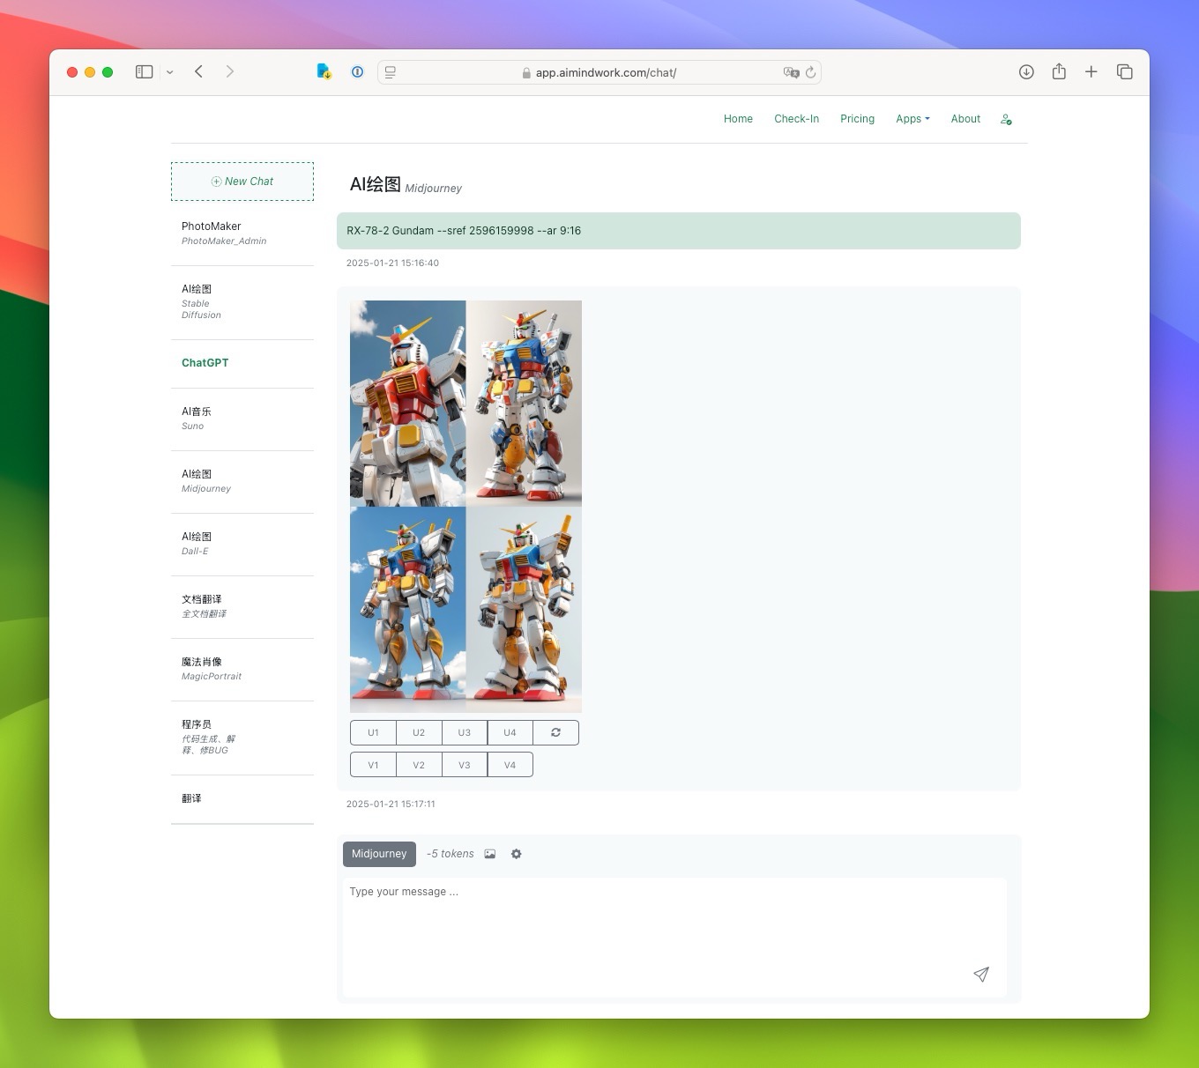Upscale image with U1 button
This screenshot has width=1199, height=1068.
click(x=373, y=732)
